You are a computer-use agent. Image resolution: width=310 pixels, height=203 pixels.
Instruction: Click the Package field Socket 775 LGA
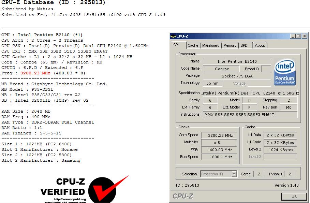pyautogui.click(x=237, y=76)
